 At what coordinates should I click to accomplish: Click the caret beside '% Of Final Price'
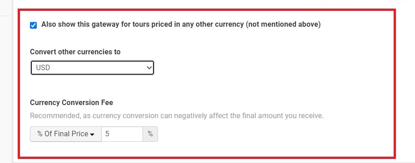[x=92, y=134]
